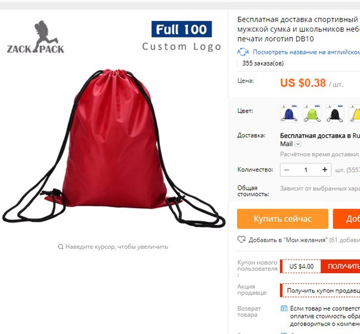
Task: Expand the shipping method dropdown next to Mail
Action: (x=298, y=144)
